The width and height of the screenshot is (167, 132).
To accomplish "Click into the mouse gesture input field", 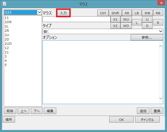I will pyautogui.click(x=76, y=19).
